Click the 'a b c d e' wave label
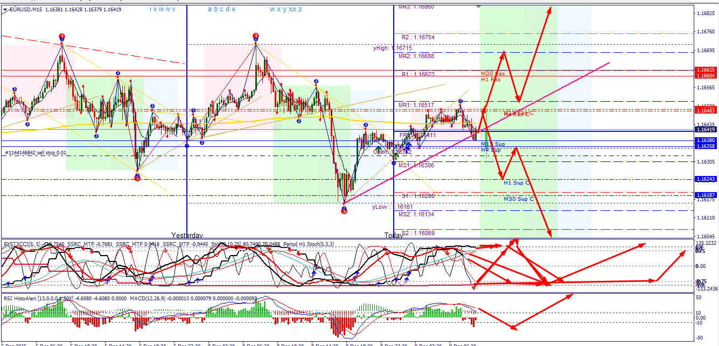 (x=221, y=9)
